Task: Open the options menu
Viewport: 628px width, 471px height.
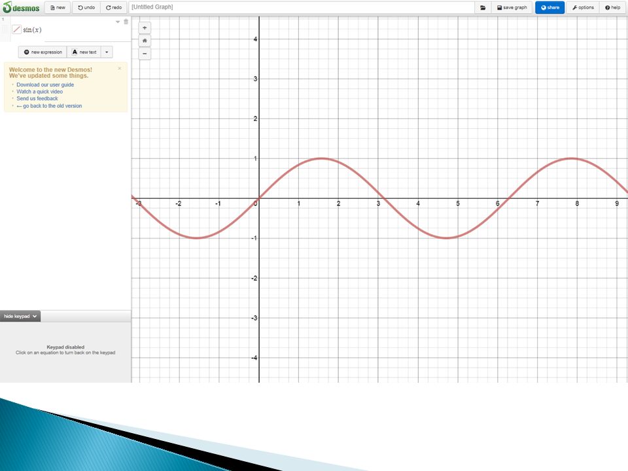Action: point(583,7)
